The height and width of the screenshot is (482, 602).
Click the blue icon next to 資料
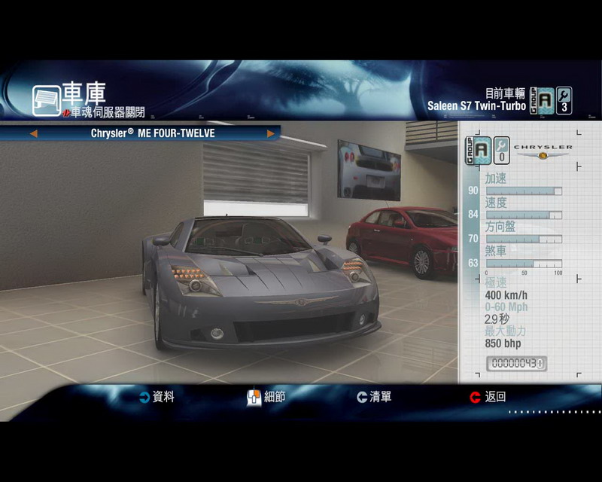point(144,397)
